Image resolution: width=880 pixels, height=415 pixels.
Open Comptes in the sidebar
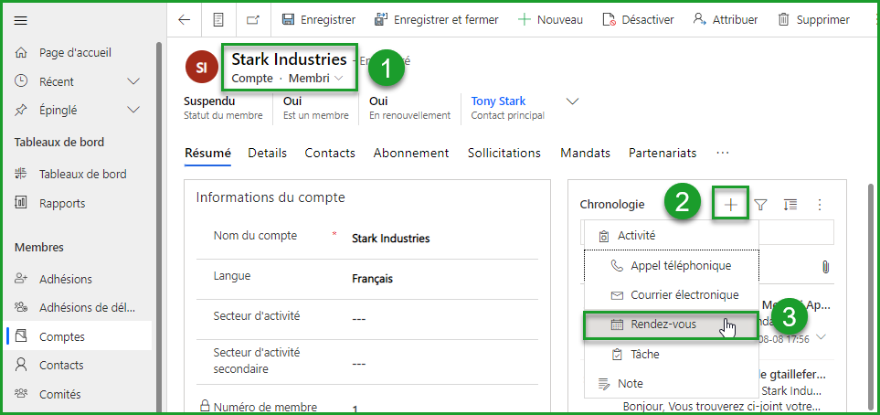pyautogui.click(x=62, y=336)
